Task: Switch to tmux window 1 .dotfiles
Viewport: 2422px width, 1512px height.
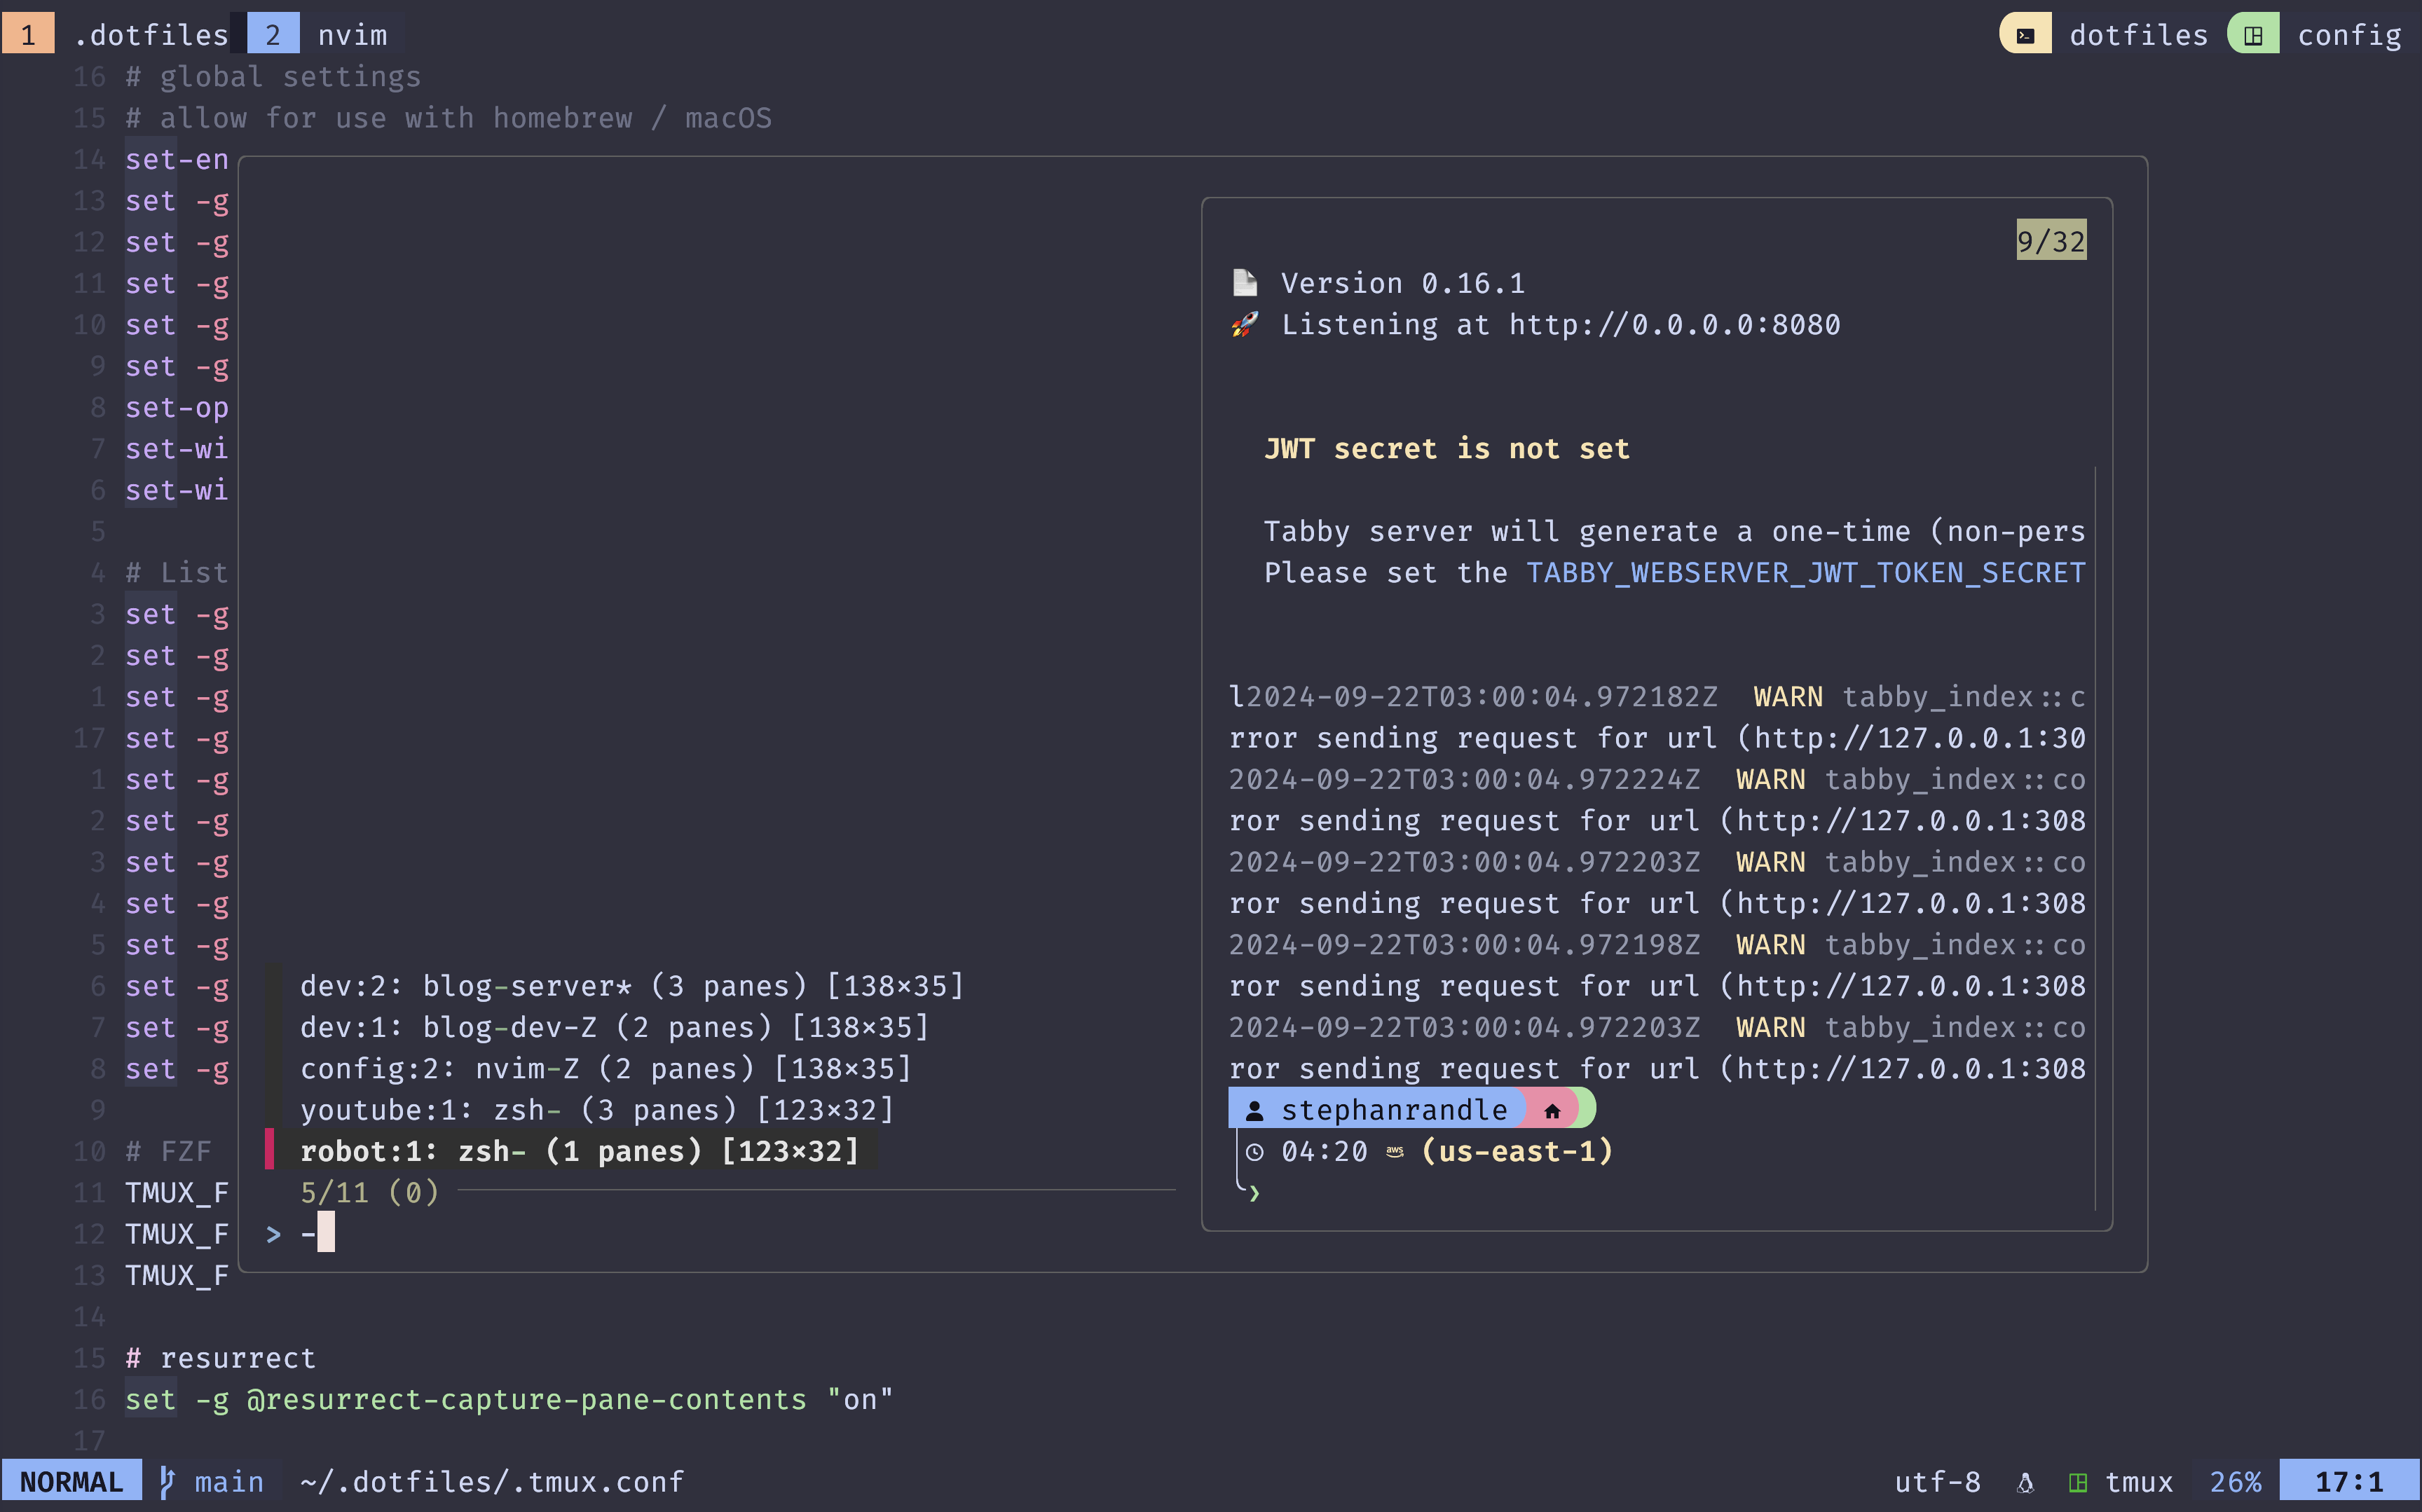Action: click(116, 35)
